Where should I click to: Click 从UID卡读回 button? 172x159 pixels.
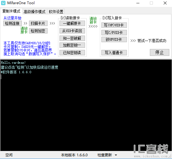pos(72,31)
